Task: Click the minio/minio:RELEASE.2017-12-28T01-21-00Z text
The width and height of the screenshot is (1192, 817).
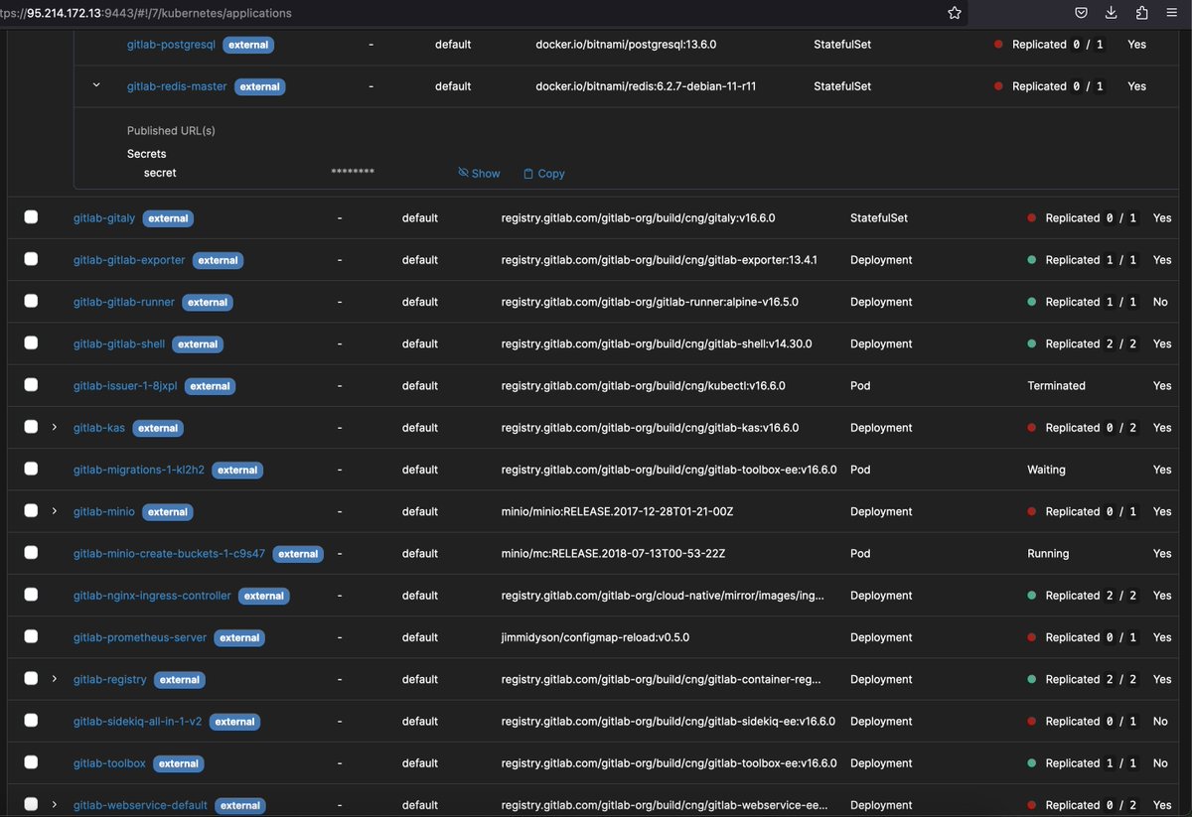Action: coord(617,512)
